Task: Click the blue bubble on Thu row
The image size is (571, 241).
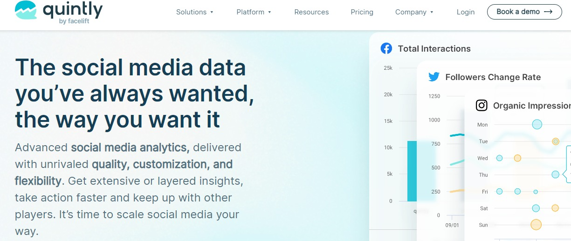Action: point(555,174)
